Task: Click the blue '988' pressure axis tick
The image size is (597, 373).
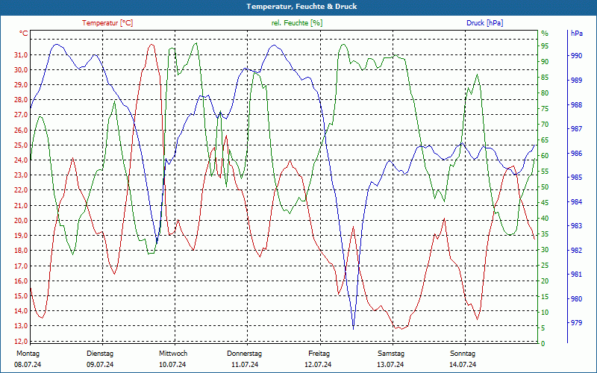Action: click(x=577, y=104)
